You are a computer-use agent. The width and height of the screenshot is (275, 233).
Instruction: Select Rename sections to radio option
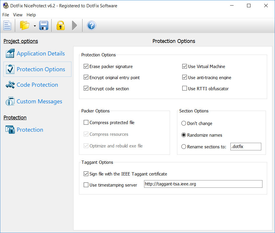coord(184,147)
